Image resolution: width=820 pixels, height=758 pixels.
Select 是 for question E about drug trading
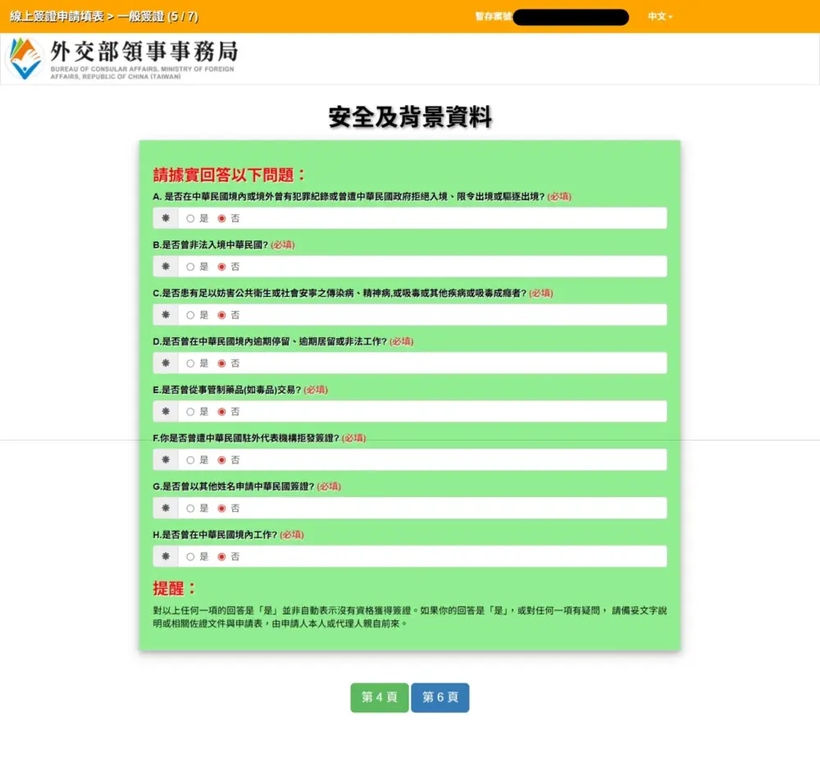point(189,411)
